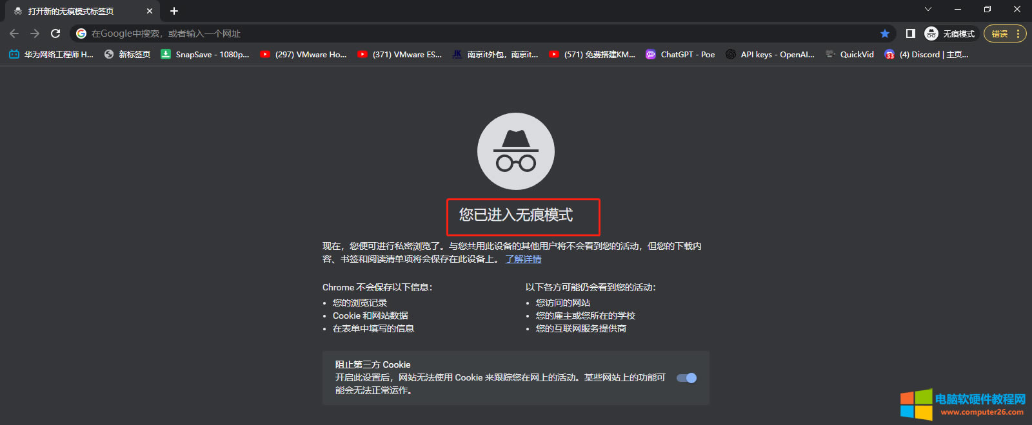1032x425 pixels.
Task: Click the incognito 无痕模式 profile button
Action: [951, 33]
